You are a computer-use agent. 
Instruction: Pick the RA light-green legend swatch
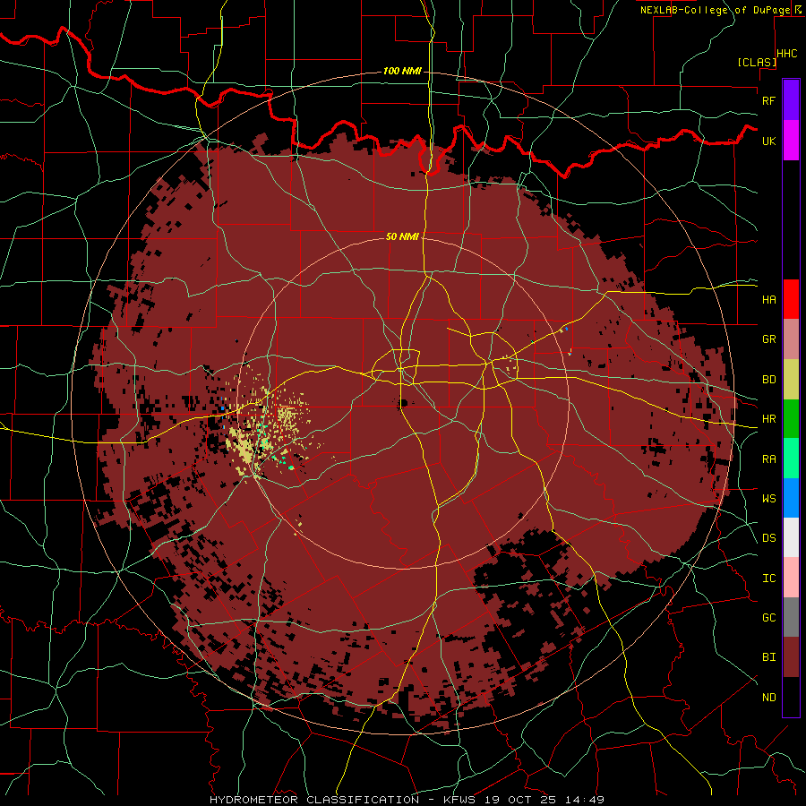pos(791,458)
